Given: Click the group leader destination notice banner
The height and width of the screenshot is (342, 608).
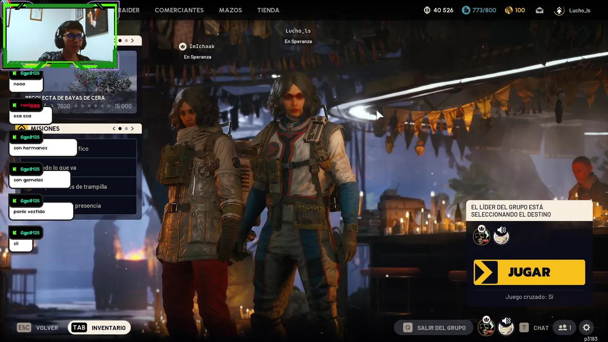Looking at the screenshot, I should click(529, 211).
